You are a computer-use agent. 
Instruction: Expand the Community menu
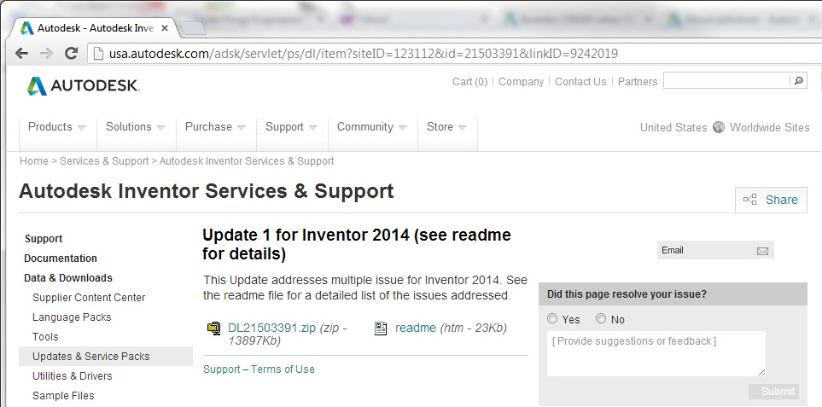pyautogui.click(x=372, y=127)
